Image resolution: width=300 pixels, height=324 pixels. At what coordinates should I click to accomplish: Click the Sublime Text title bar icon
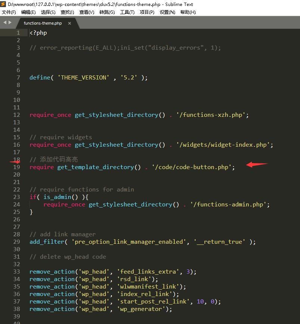3,4
